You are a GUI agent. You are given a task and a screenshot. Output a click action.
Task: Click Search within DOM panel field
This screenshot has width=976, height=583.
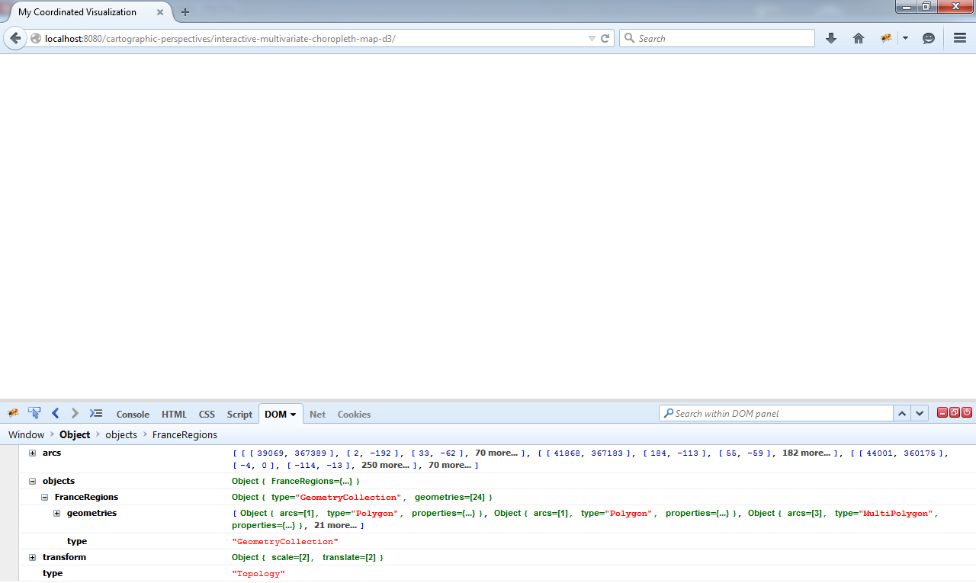point(776,413)
